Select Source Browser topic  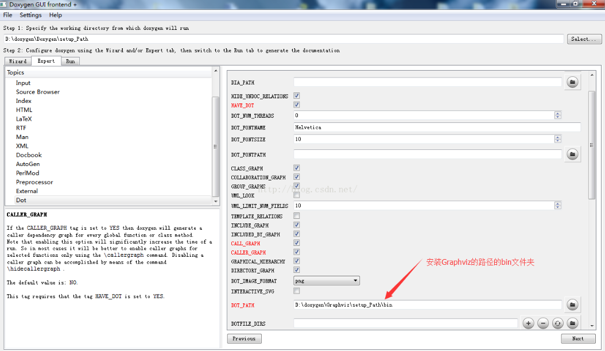click(x=38, y=92)
